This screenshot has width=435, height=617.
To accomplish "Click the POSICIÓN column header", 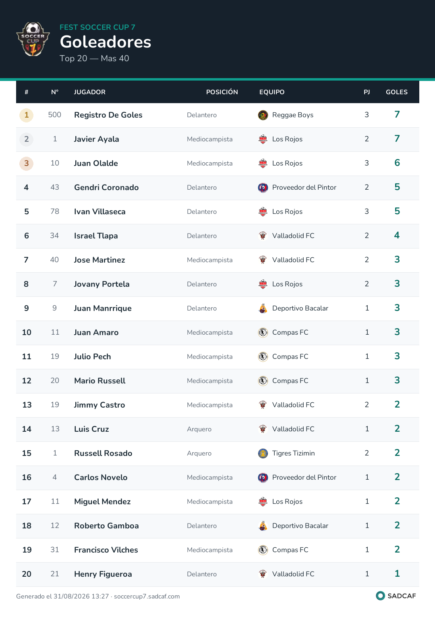I will 222,92.
